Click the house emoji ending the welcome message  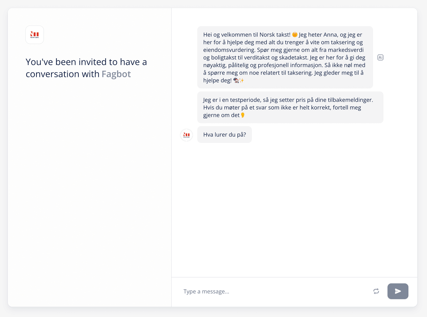236,80
